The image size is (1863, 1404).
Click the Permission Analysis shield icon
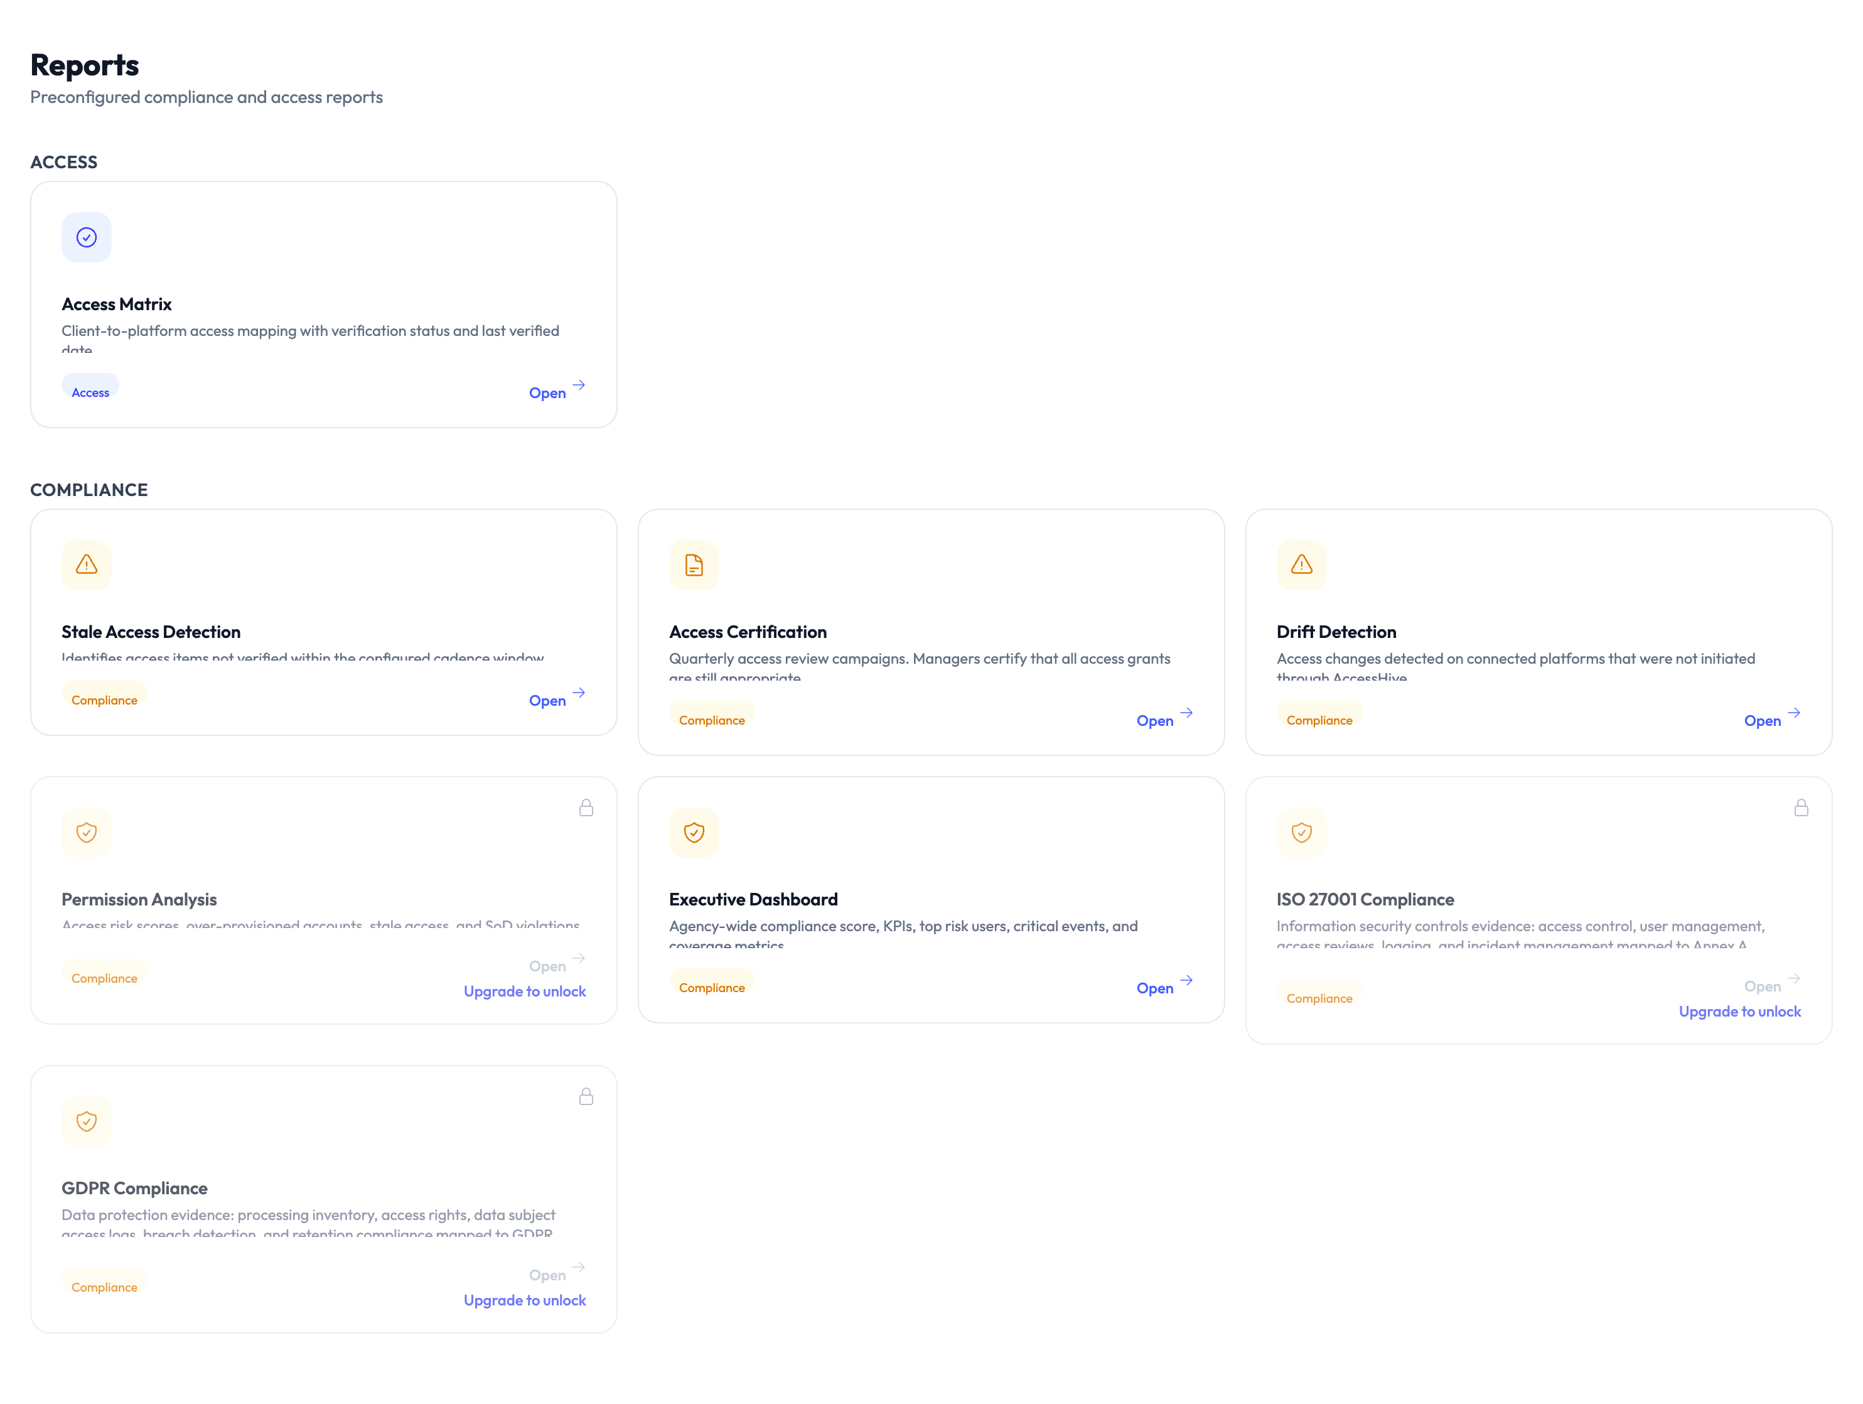(87, 833)
